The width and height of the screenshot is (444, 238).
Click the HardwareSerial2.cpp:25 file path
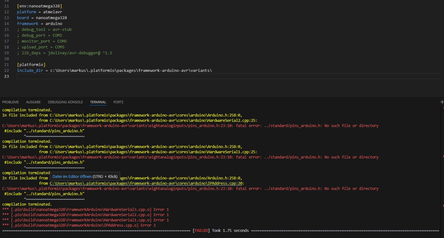153,121
